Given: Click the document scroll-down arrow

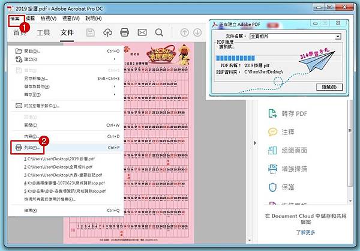Looking at the screenshot, I should point(250,240).
